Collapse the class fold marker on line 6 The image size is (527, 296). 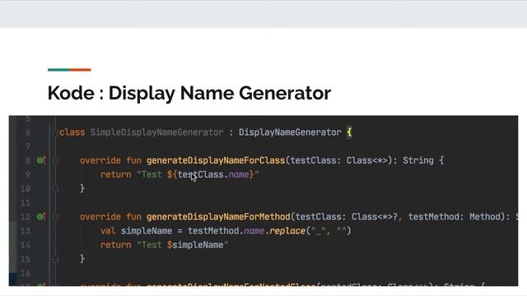(55, 133)
